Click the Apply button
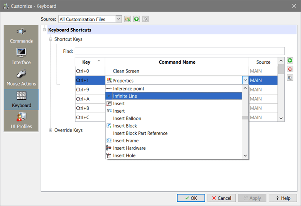Viewport: 301px width, 206px height. pyautogui.click(x=252, y=198)
